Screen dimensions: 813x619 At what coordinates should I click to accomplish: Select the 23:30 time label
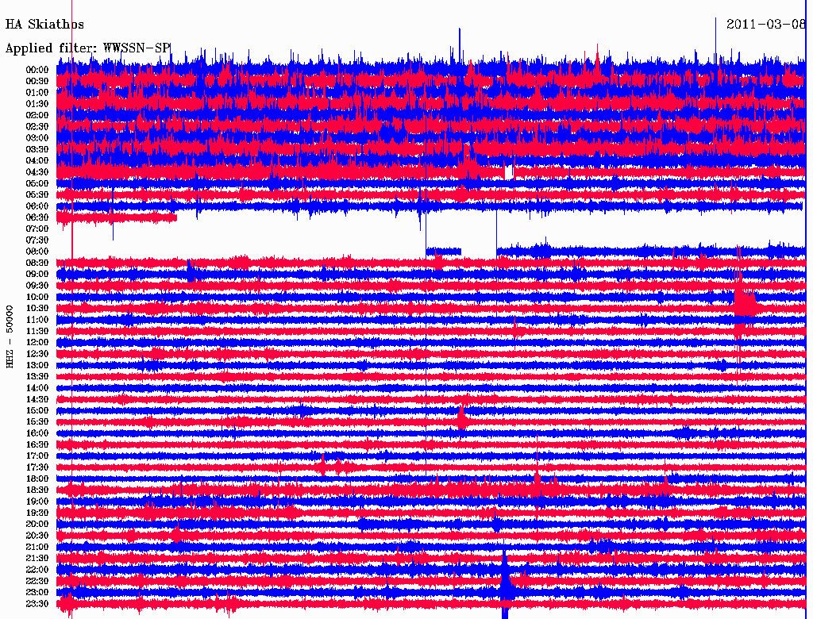[x=37, y=603]
